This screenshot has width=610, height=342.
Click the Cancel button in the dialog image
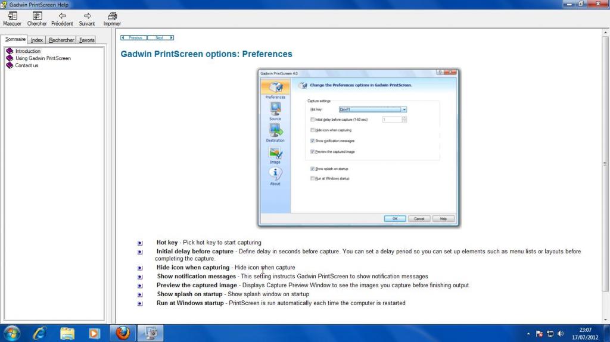coord(419,219)
